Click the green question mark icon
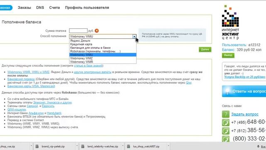The height and width of the screenshot is (150, 266). 226,114
